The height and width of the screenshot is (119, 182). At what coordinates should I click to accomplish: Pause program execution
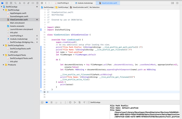tap(51, 102)
